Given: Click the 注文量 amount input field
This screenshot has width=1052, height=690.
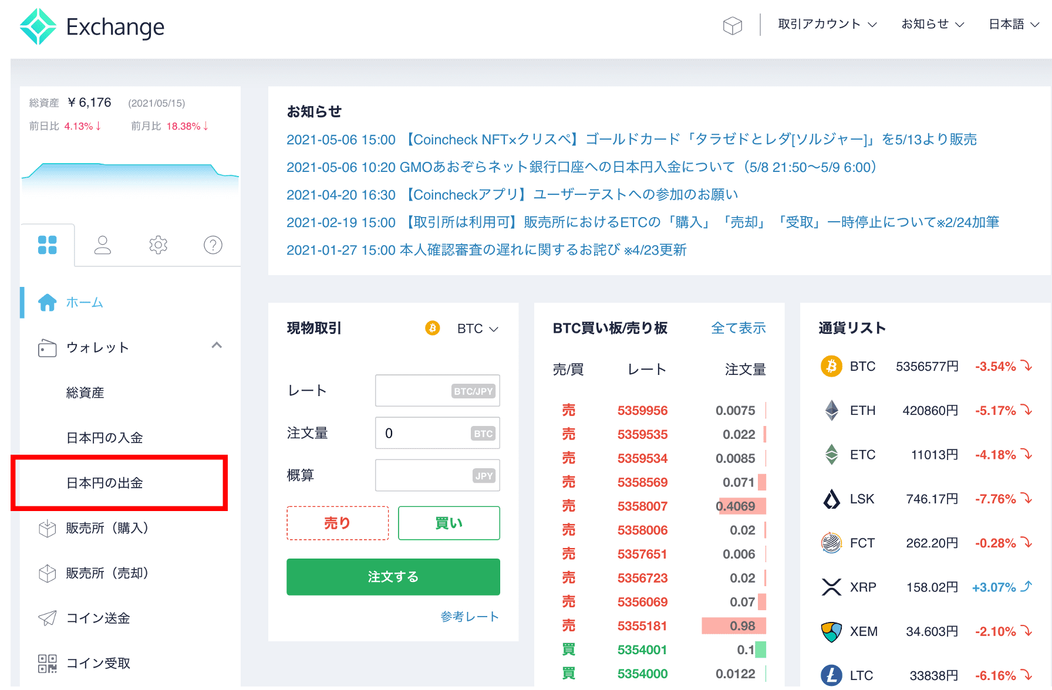Looking at the screenshot, I should coord(437,433).
